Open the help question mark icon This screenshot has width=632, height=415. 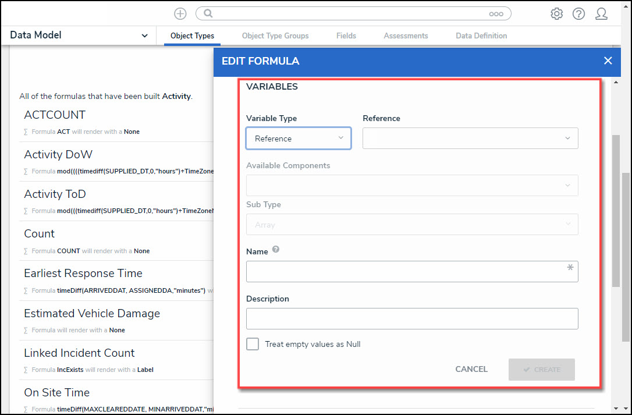(578, 13)
